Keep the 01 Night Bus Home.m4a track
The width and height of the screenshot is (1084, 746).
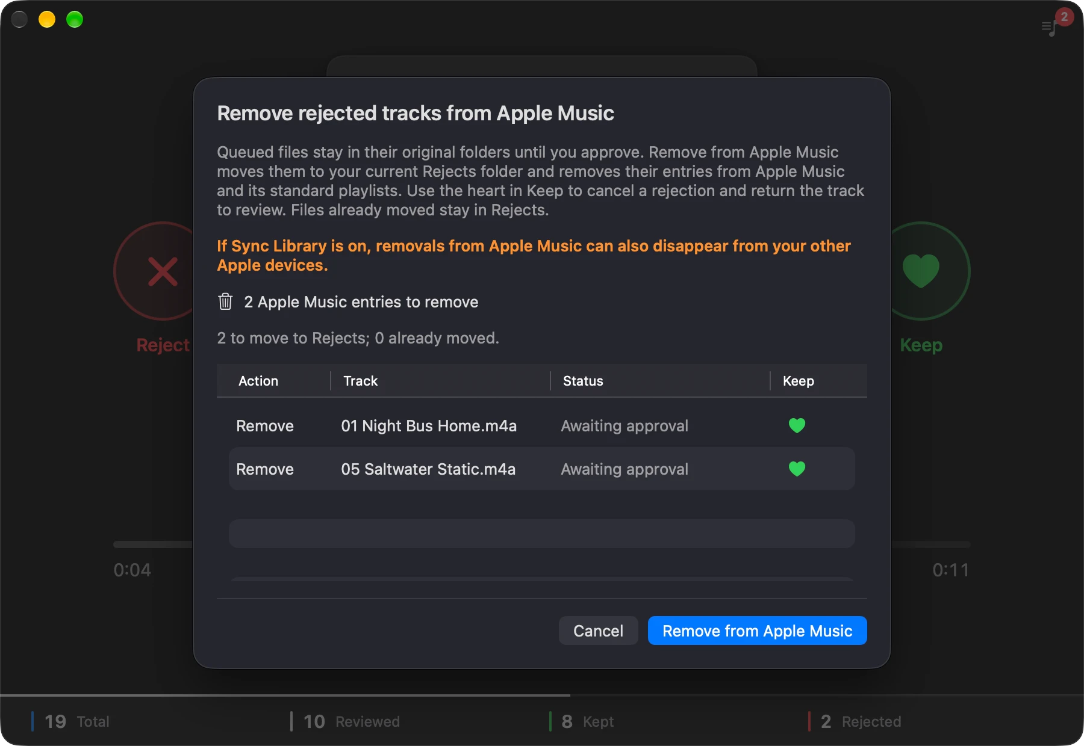click(x=797, y=425)
